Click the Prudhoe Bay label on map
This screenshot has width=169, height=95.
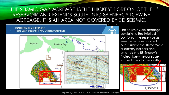pos(60,44)
